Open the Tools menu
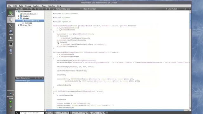This screenshot has width=203, height=114. tap(44, 6)
